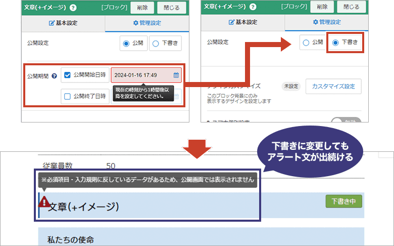This screenshot has height=246, width=394.
Task: Toggle the 公開開始日時 checkbox
Action: pos(68,75)
